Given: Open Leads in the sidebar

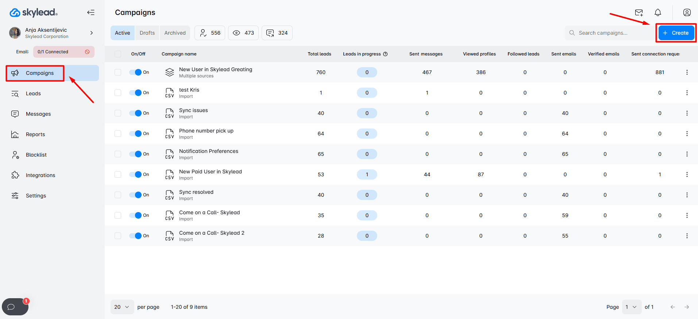Looking at the screenshot, I should (x=33, y=93).
